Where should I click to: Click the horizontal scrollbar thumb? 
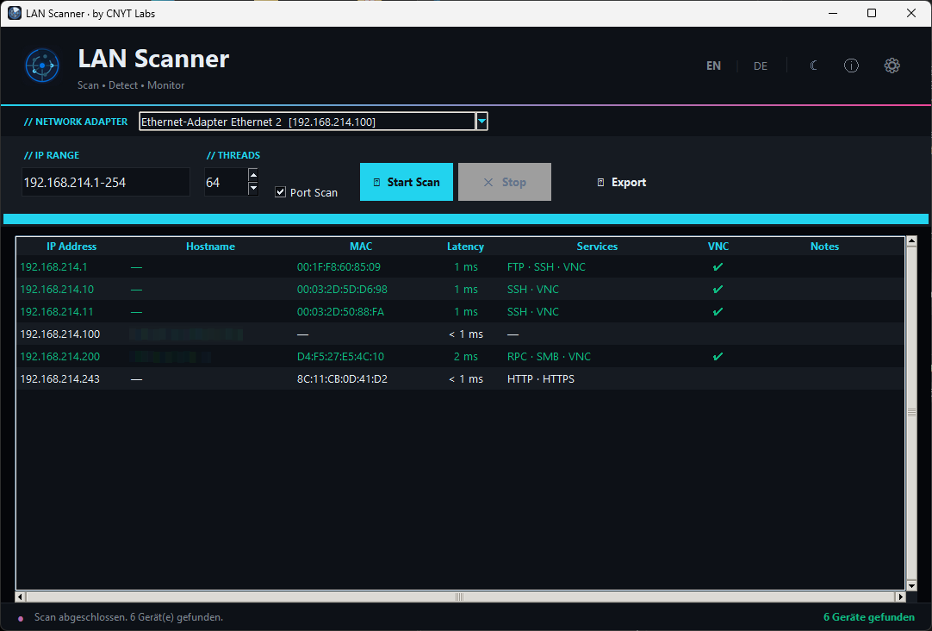(x=459, y=597)
